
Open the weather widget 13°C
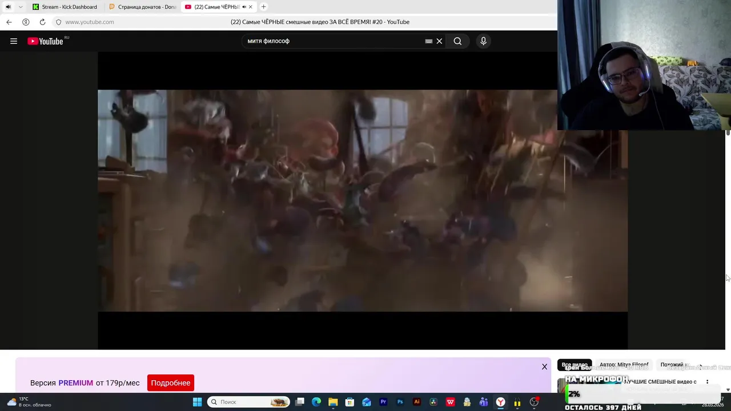coord(29,402)
